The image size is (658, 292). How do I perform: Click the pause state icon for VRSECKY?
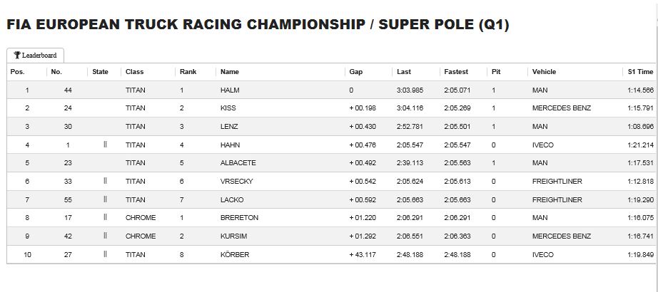105,181
